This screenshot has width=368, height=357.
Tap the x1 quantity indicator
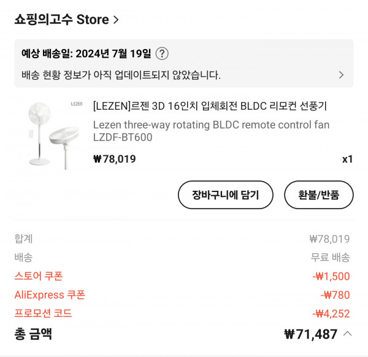(347, 159)
